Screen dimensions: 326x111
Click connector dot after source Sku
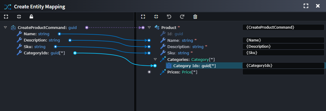pos(55,47)
